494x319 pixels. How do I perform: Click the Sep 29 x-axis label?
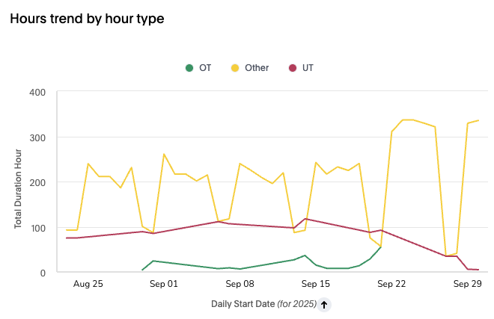(467, 285)
